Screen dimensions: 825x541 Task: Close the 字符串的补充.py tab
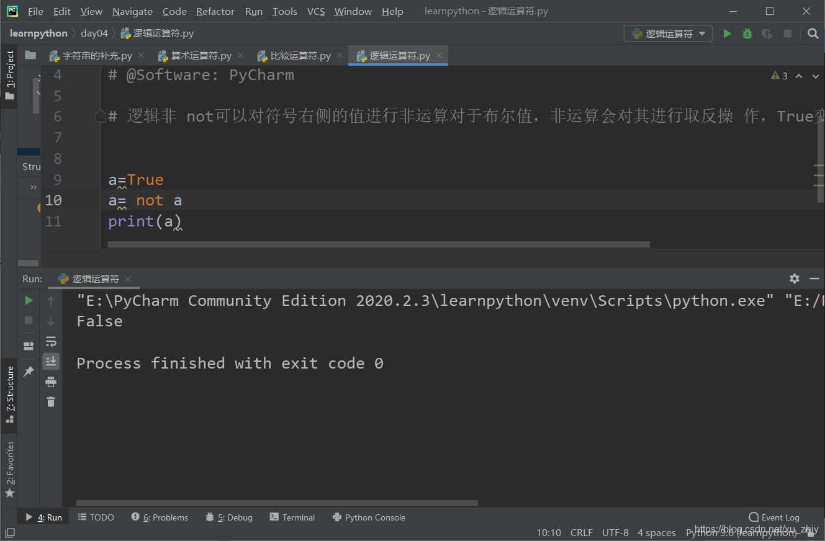pos(141,55)
